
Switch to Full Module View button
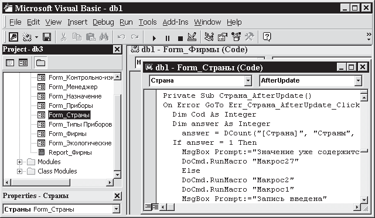pos(155,207)
